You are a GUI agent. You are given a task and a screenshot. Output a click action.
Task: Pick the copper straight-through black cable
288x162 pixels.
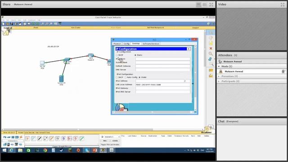click(40, 138)
